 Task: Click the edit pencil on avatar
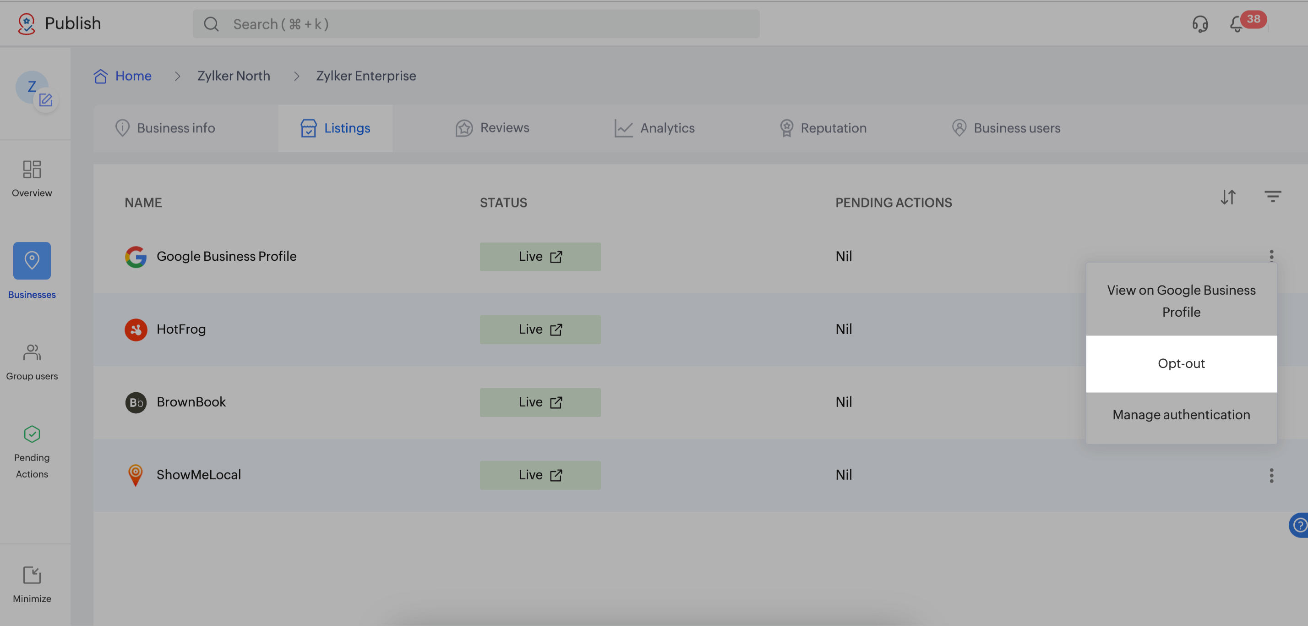point(46,100)
